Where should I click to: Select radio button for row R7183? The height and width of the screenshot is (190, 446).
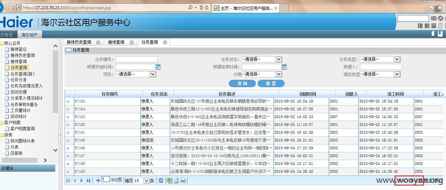click(68, 117)
